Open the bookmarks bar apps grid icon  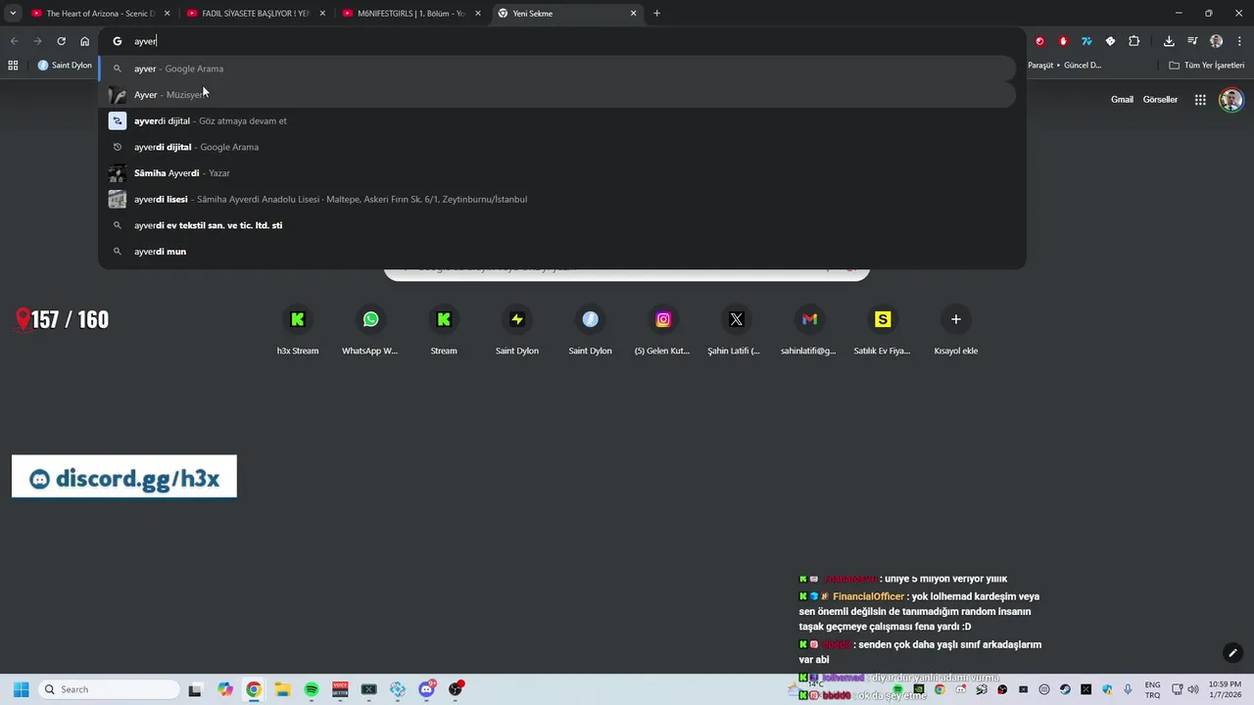13,66
